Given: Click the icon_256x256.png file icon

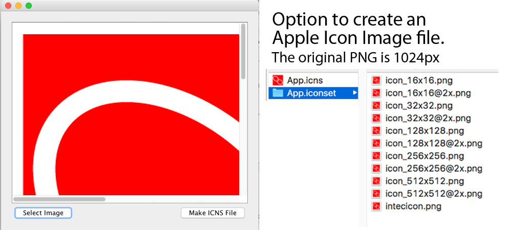Looking at the screenshot, I should (376, 156).
